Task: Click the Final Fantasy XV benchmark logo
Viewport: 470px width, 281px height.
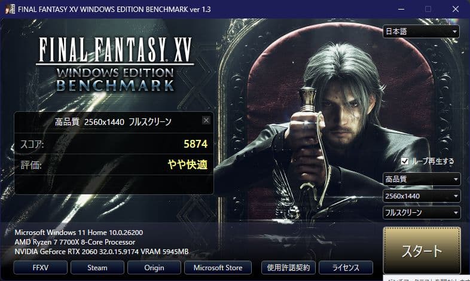Action: pos(115,65)
